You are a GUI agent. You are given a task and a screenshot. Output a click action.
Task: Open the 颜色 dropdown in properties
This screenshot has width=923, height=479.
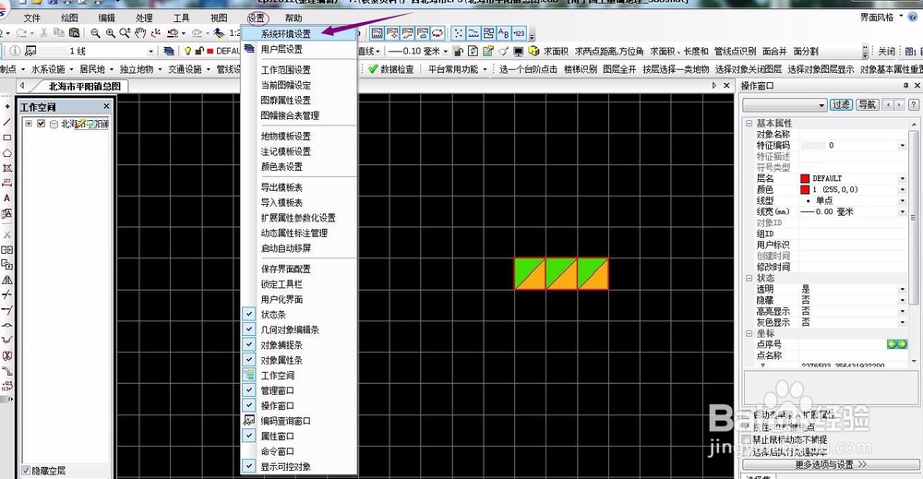(x=902, y=189)
